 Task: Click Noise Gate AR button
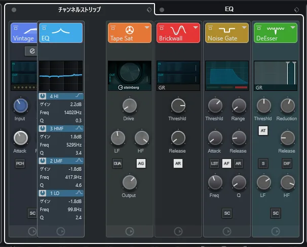238,164
